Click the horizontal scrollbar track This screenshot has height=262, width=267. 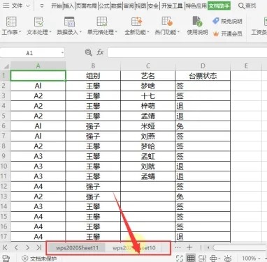pos(240,247)
